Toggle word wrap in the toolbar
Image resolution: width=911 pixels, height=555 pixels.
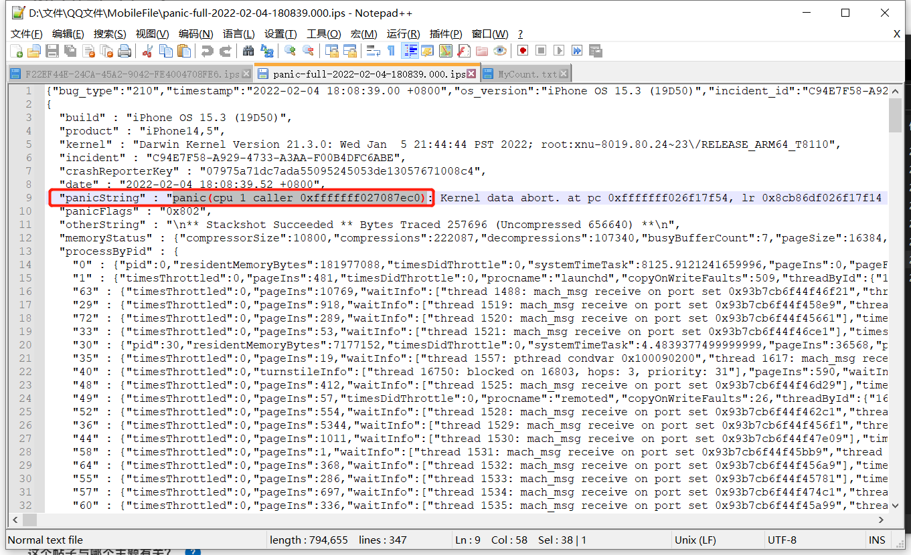tap(374, 51)
